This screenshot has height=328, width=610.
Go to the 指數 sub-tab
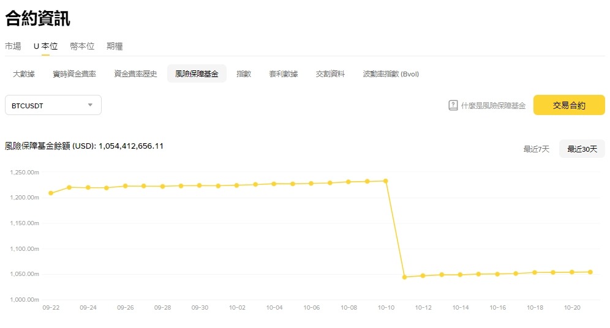tap(244, 74)
